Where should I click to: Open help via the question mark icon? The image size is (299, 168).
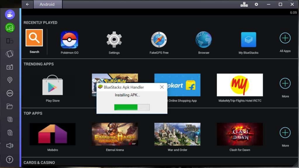click(x=10, y=159)
